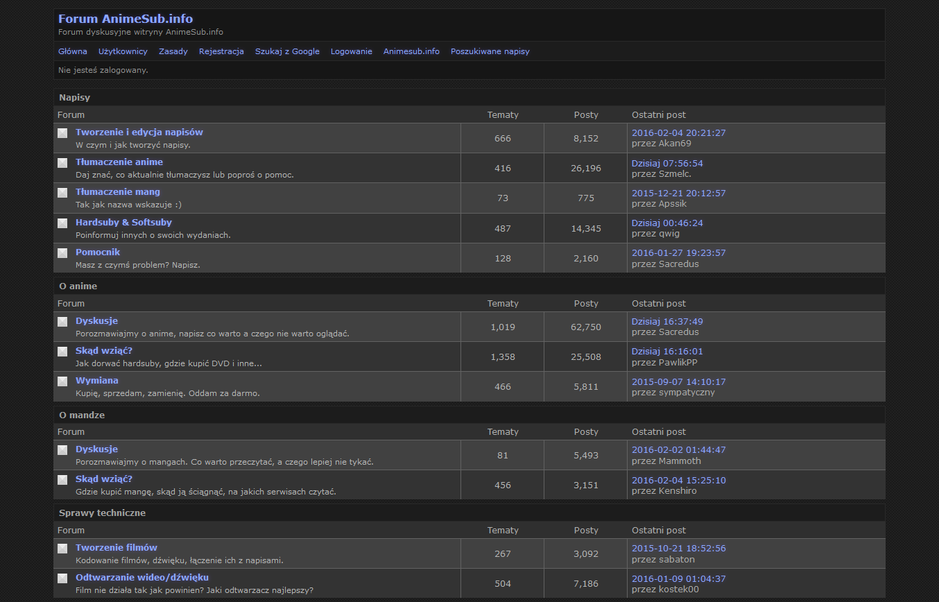Click status icon beside Wymiana forum
The width and height of the screenshot is (939, 602).
(x=62, y=381)
